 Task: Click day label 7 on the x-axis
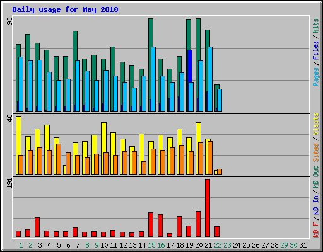tap(78, 245)
